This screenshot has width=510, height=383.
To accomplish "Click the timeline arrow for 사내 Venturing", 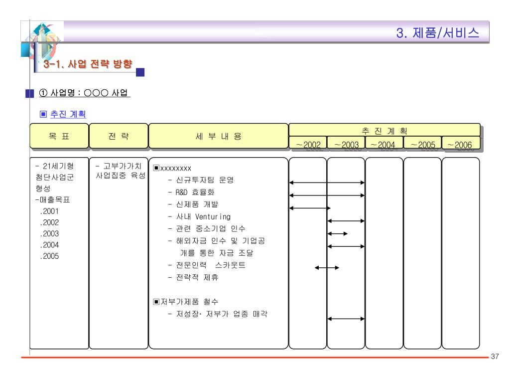I will coord(346,221).
